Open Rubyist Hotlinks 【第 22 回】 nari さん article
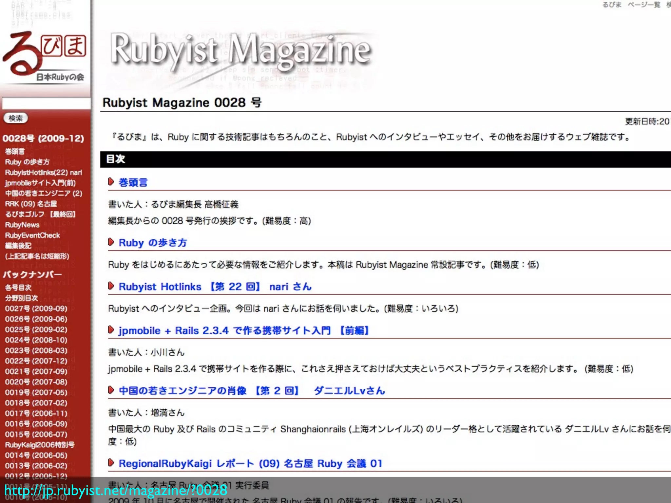 coord(215,287)
